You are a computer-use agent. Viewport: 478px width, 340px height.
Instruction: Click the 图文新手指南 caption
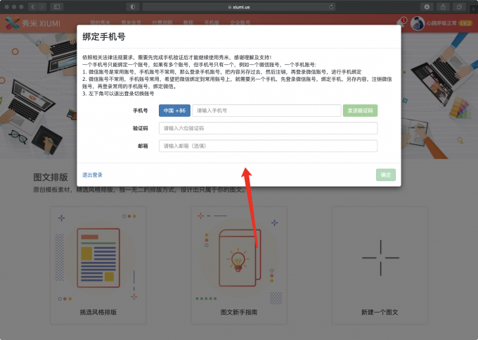pyautogui.click(x=239, y=312)
